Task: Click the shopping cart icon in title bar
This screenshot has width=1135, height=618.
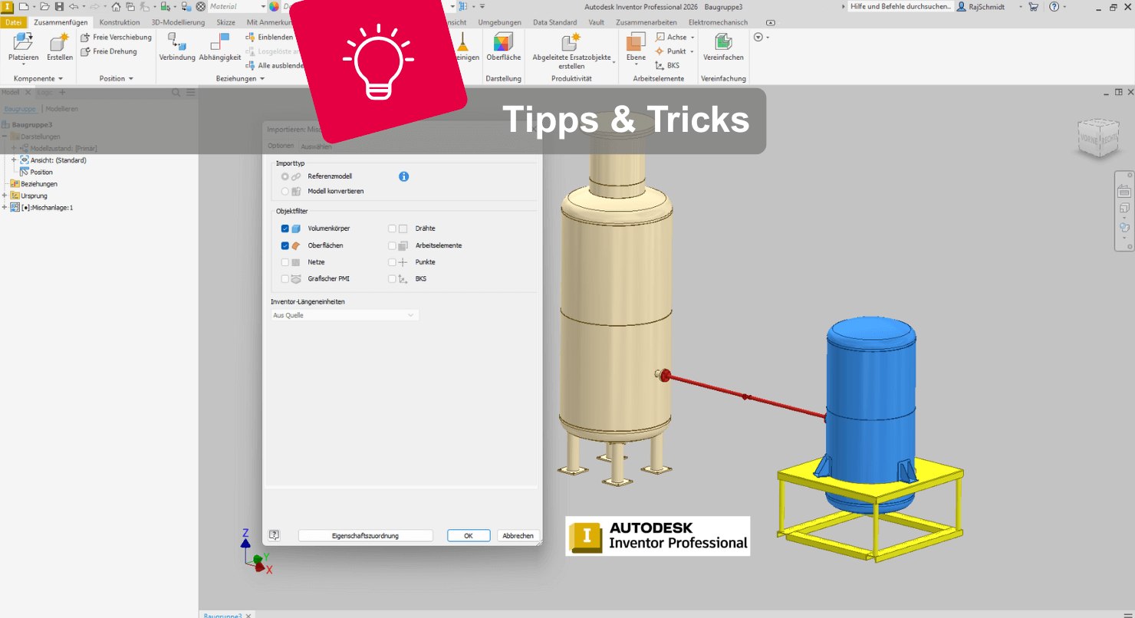Action: click(x=1034, y=6)
